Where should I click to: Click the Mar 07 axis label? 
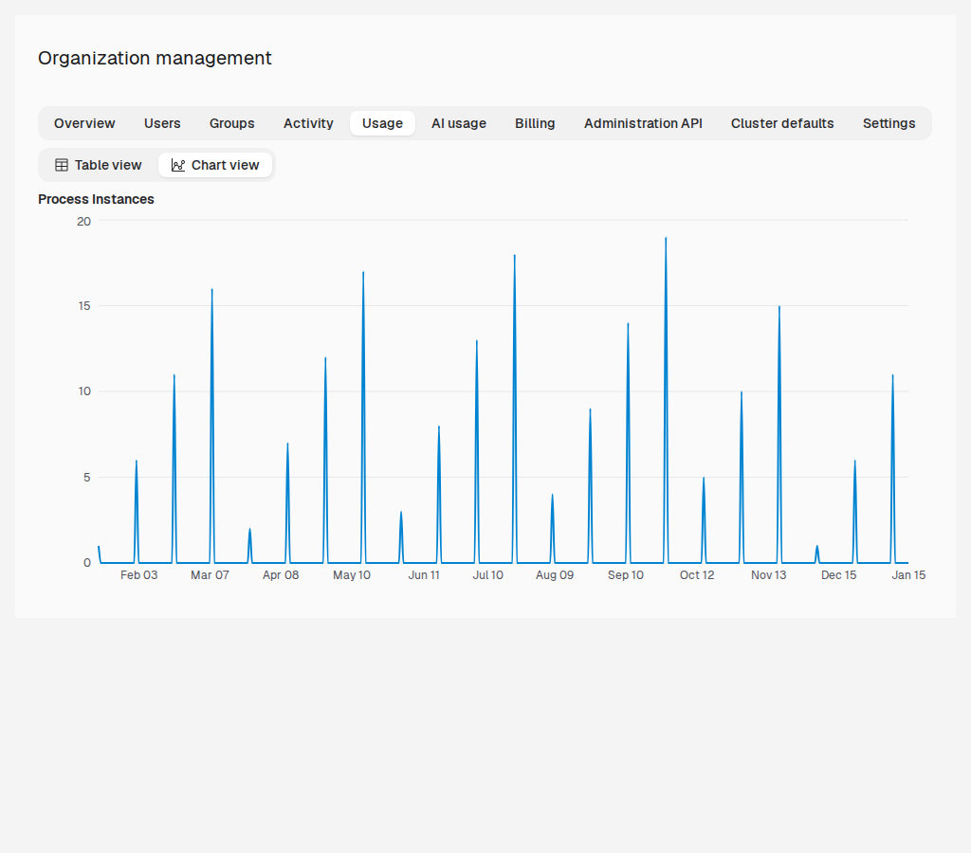[210, 575]
